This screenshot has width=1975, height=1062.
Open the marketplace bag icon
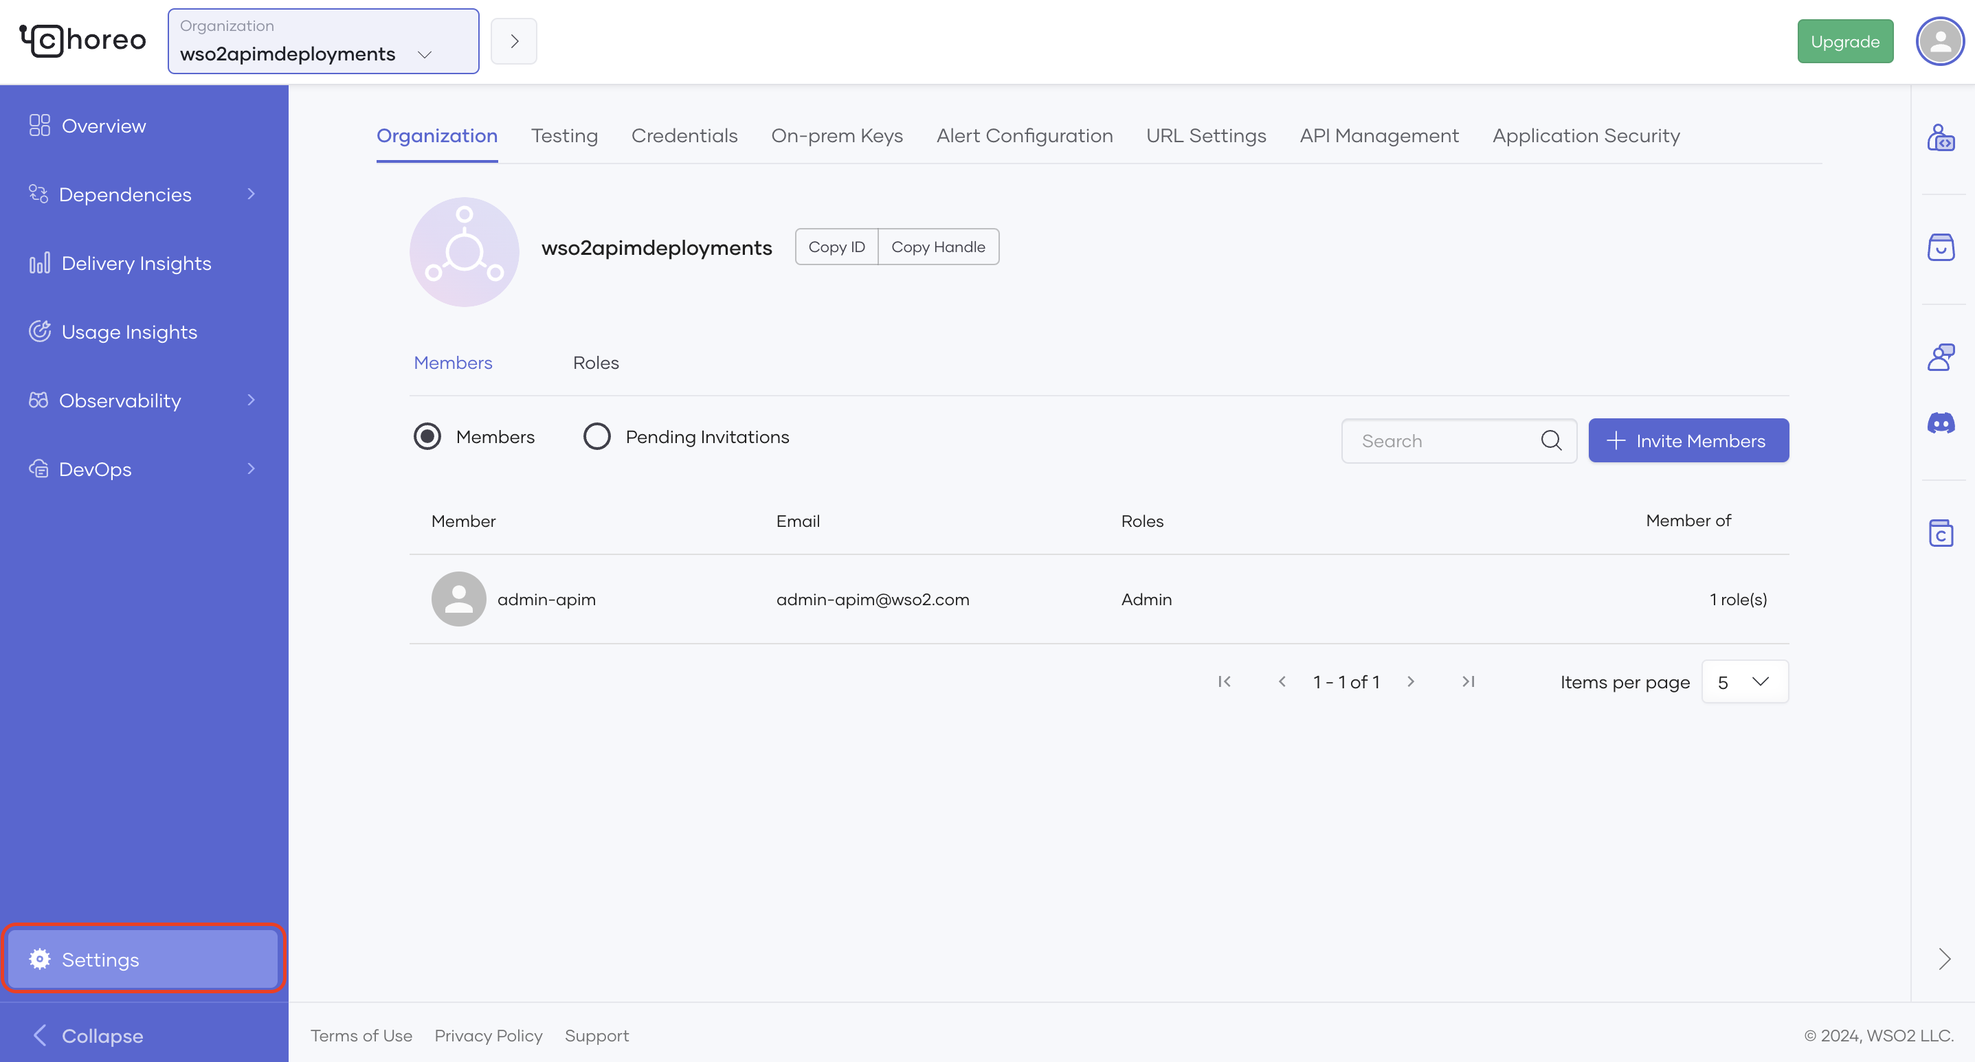click(x=1941, y=247)
